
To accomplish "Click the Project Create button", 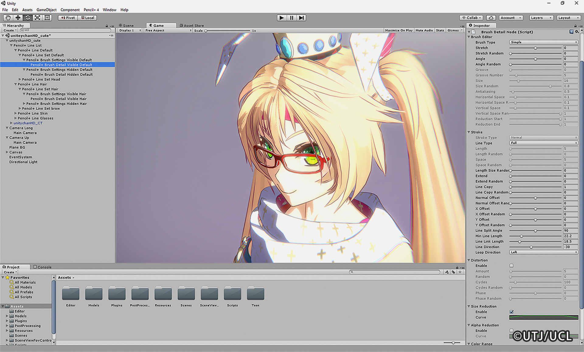I will 10,272.
